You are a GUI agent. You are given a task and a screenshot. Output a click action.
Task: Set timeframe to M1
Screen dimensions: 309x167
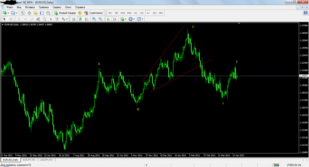point(110,13)
